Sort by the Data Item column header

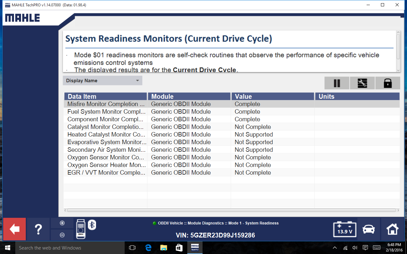(106, 97)
